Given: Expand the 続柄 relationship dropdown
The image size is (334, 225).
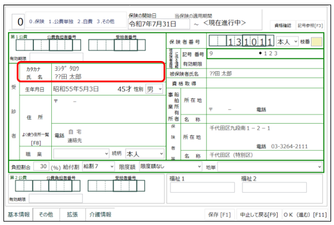Looking at the screenshot, I should pyautogui.click(x=145, y=154).
